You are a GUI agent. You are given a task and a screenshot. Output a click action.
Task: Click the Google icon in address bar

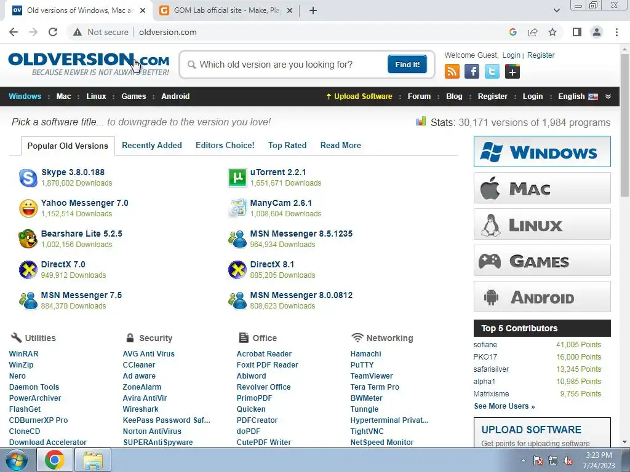coord(512,32)
